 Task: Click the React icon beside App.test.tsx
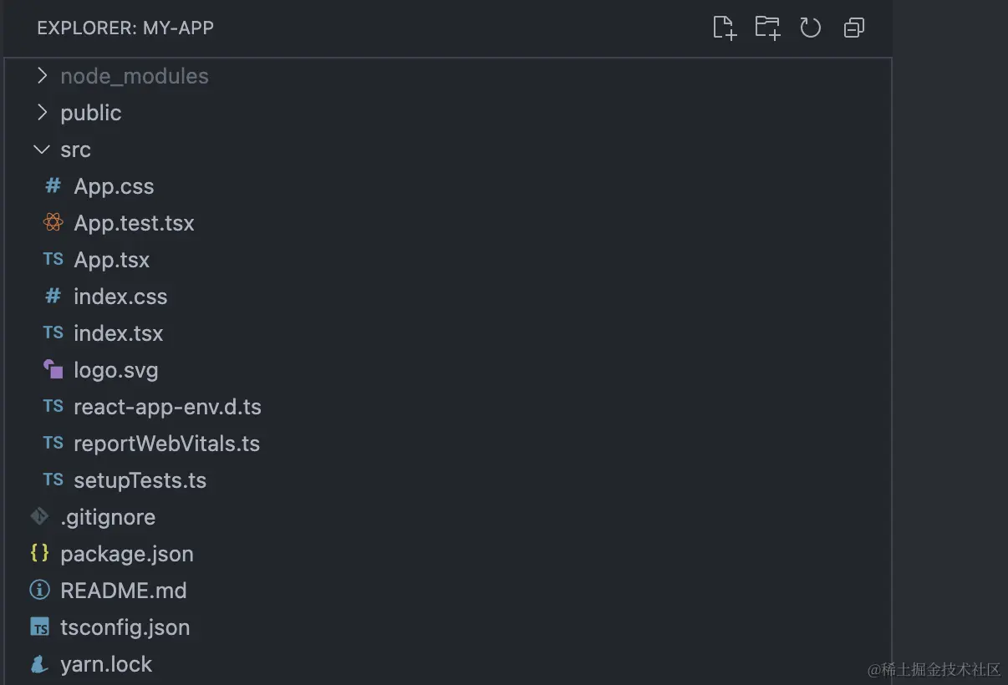coord(53,223)
